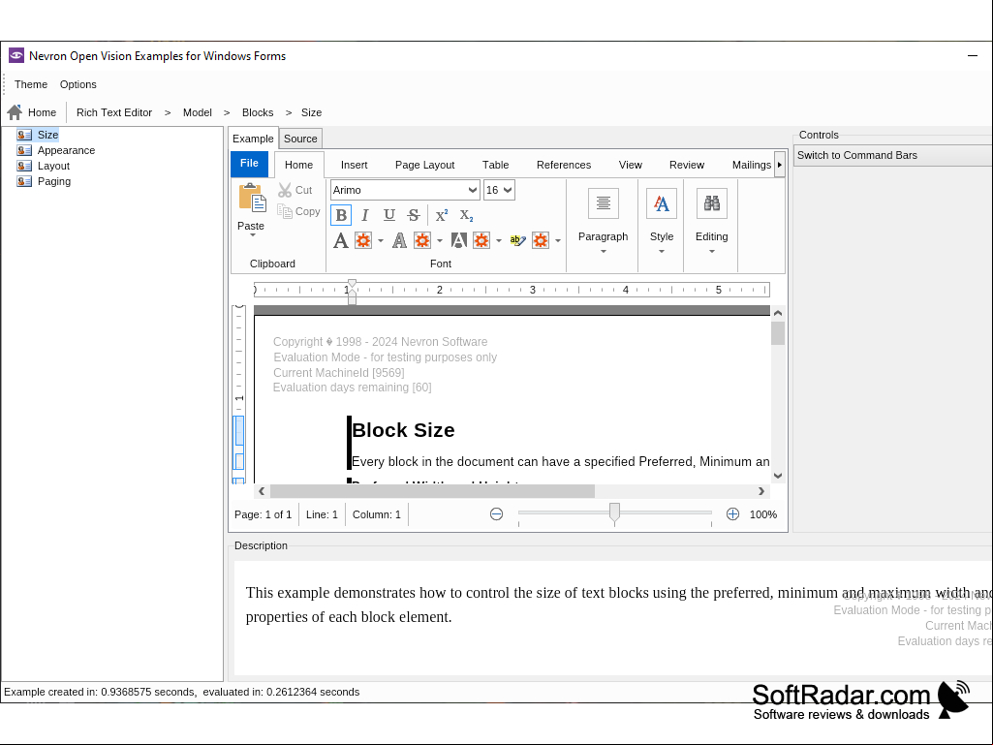Click the Copy pages icon
The height and width of the screenshot is (745, 993).
point(285,211)
